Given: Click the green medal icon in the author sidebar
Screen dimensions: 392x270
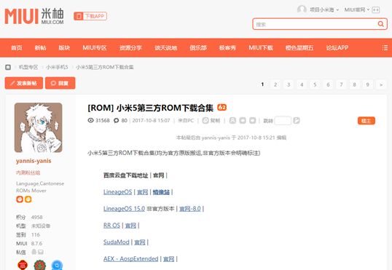Looking at the screenshot, I should (40, 265).
